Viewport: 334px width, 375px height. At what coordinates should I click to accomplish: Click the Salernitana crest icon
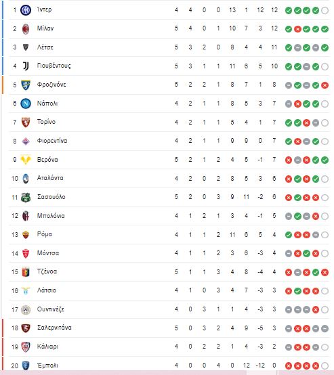(x=26, y=328)
